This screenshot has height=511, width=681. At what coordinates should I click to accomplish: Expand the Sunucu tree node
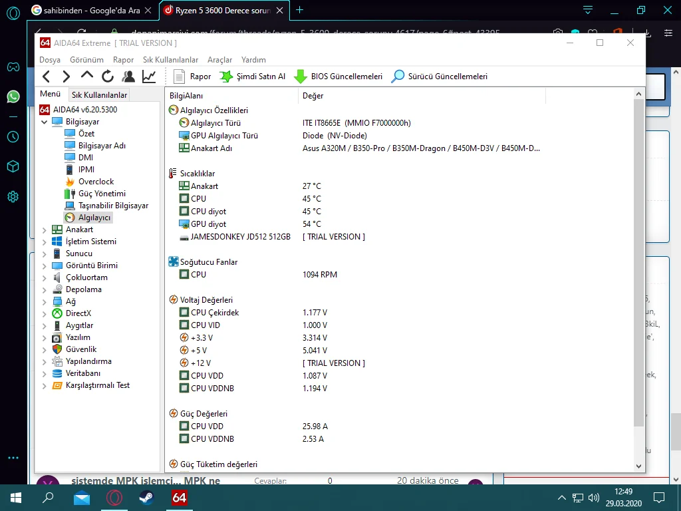click(x=44, y=254)
